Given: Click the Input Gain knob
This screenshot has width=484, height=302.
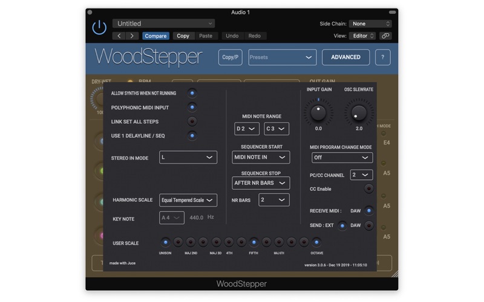Looking at the screenshot, I should coord(318,113).
